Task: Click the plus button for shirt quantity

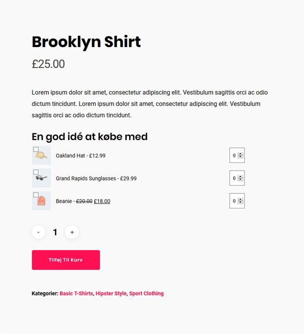Action: [x=72, y=232]
